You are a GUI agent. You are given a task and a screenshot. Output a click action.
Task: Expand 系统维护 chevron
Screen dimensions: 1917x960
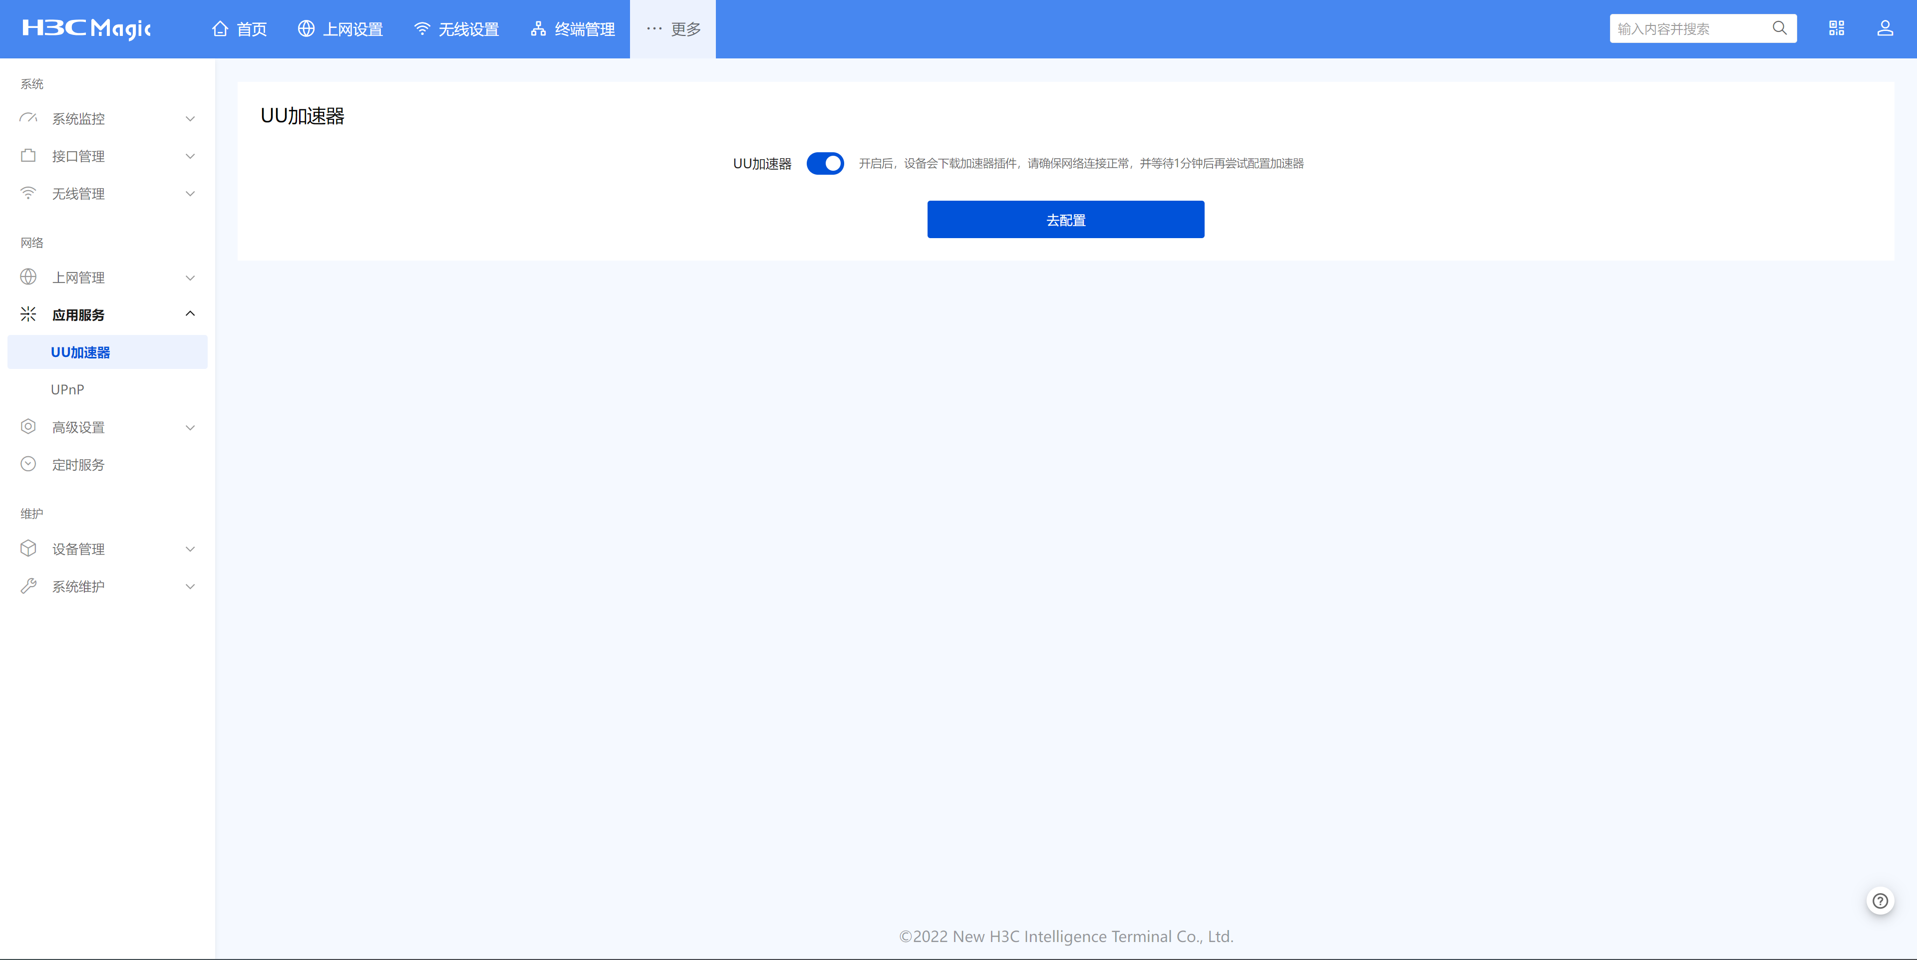point(191,587)
